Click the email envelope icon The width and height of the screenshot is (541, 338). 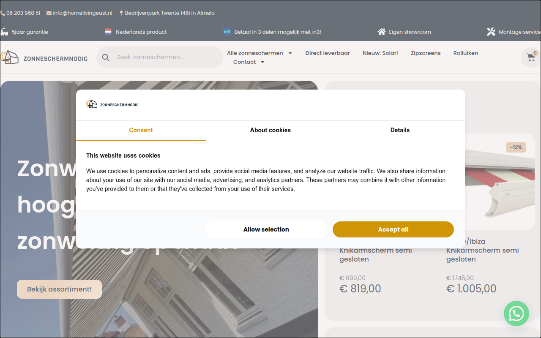click(49, 13)
